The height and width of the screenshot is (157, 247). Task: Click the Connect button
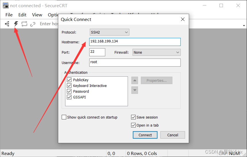click(145, 135)
